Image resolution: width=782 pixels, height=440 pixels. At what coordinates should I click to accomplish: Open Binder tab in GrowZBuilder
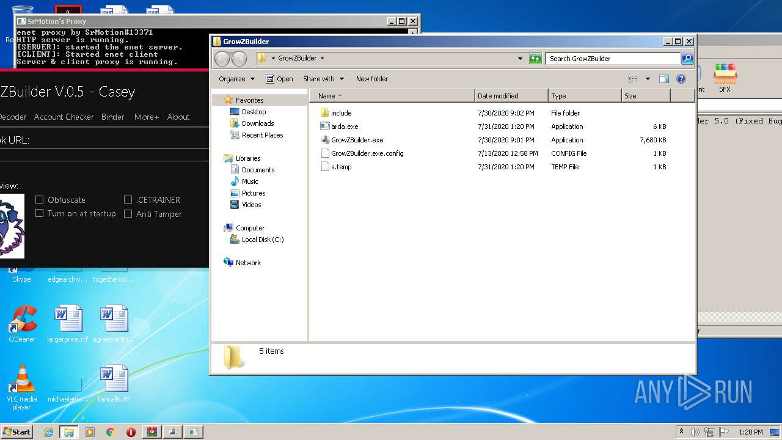click(x=113, y=117)
